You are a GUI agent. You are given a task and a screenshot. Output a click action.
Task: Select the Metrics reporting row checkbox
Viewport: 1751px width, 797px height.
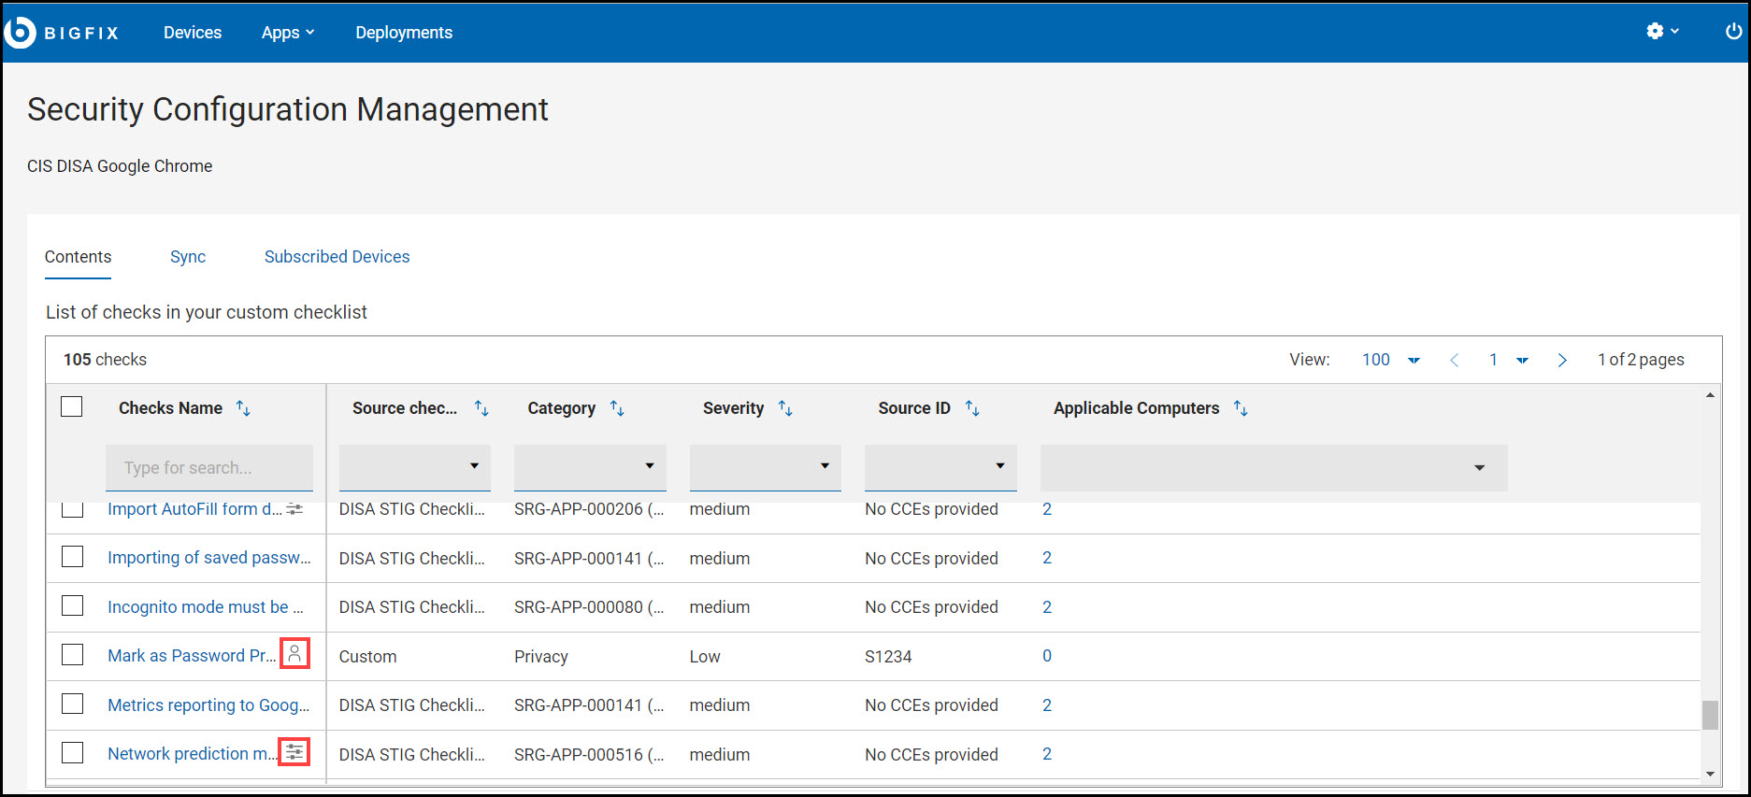[73, 704]
